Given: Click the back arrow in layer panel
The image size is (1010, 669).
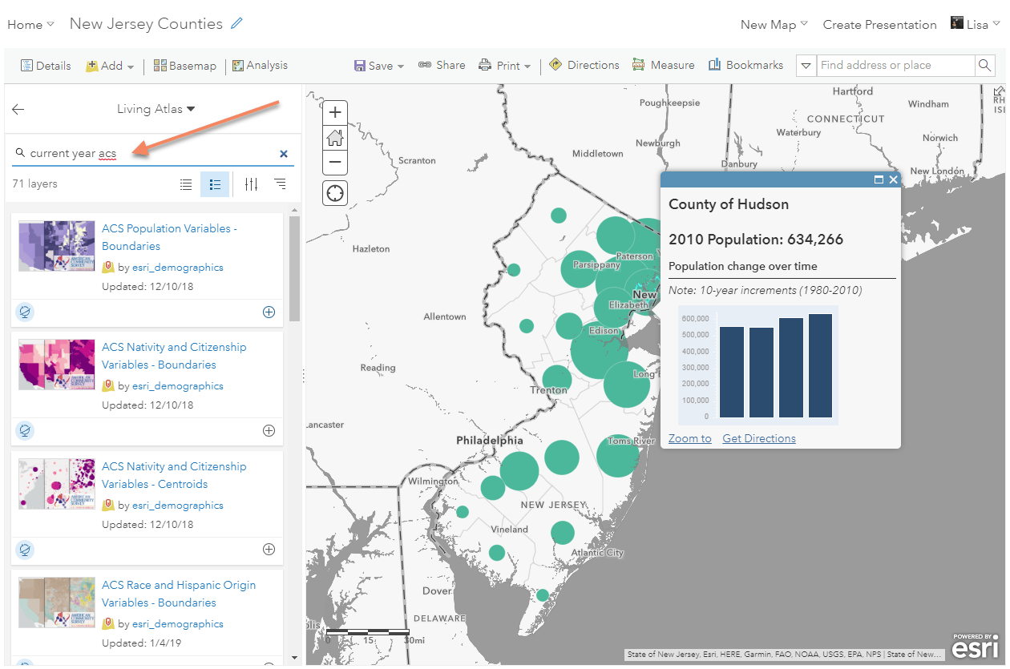Looking at the screenshot, I should click(18, 110).
